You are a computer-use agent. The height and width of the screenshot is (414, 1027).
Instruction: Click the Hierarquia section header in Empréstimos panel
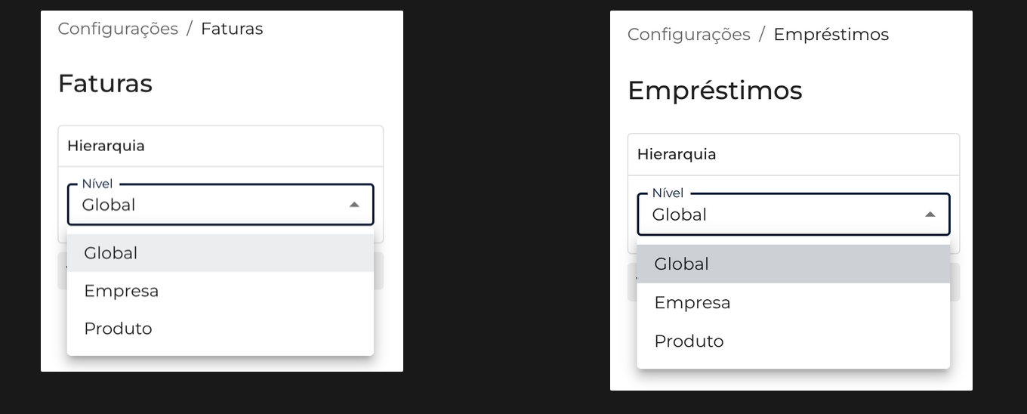(677, 154)
